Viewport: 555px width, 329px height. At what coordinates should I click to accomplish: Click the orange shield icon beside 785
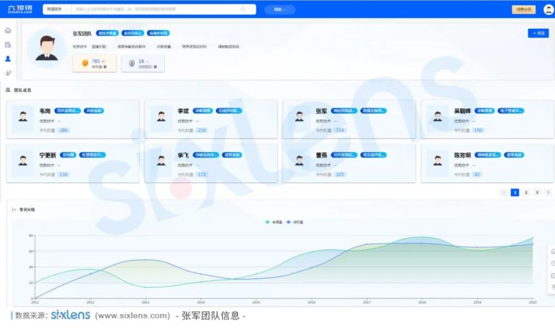tap(85, 63)
